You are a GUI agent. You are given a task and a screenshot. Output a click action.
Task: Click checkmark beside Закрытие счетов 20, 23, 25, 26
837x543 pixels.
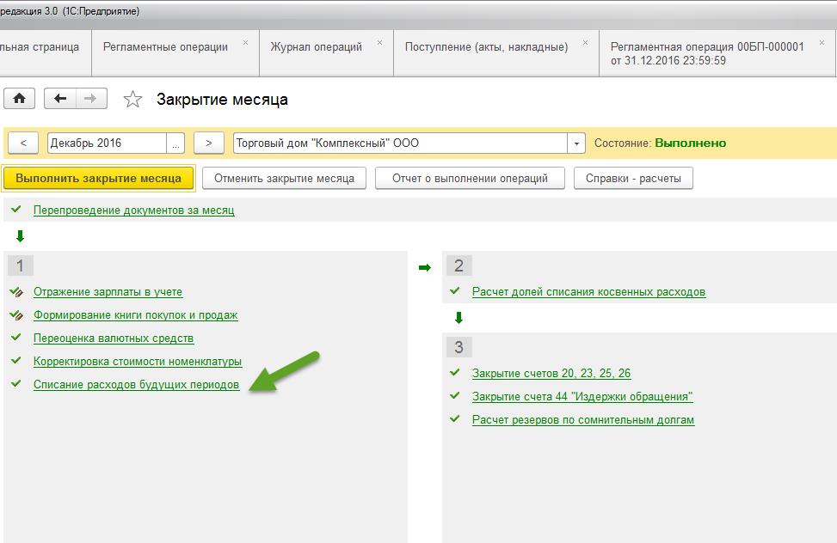[455, 372]
